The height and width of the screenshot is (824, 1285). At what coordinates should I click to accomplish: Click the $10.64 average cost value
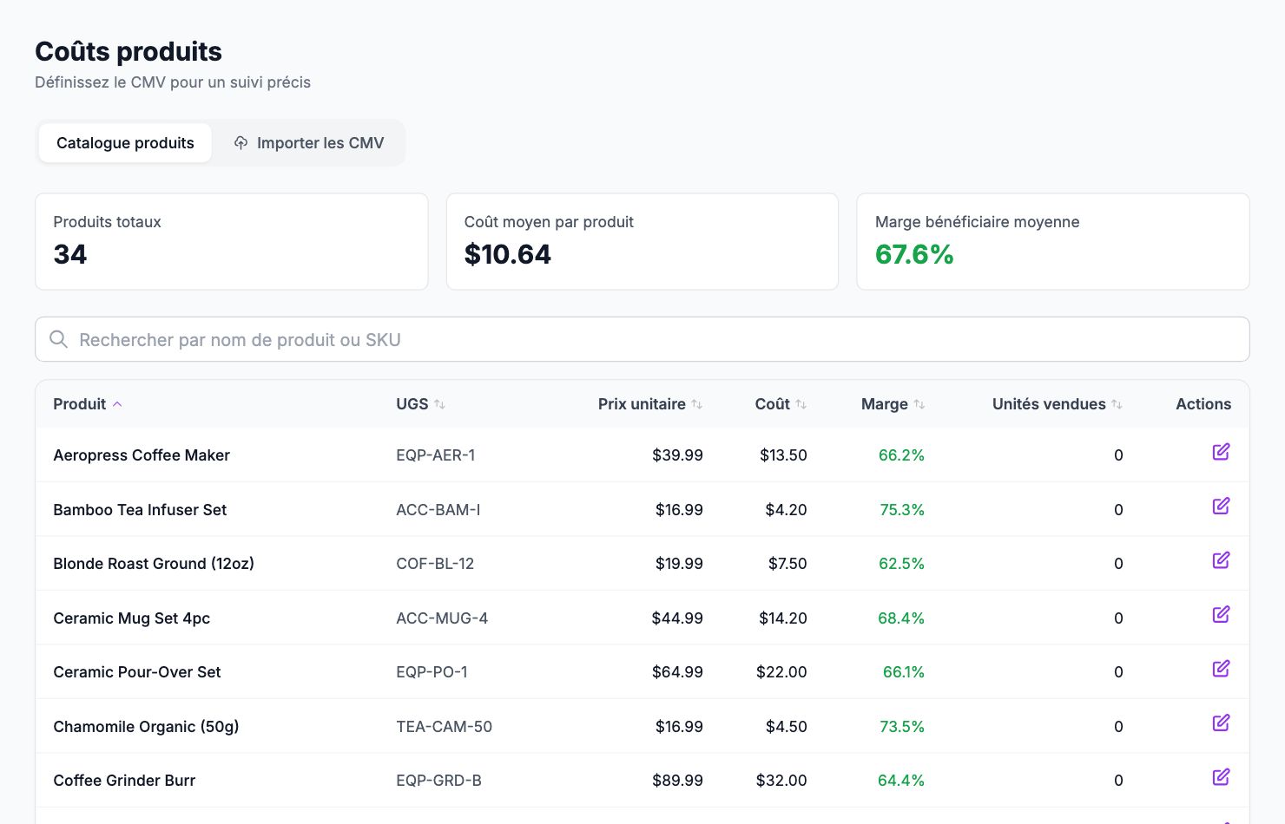[508, 254]
